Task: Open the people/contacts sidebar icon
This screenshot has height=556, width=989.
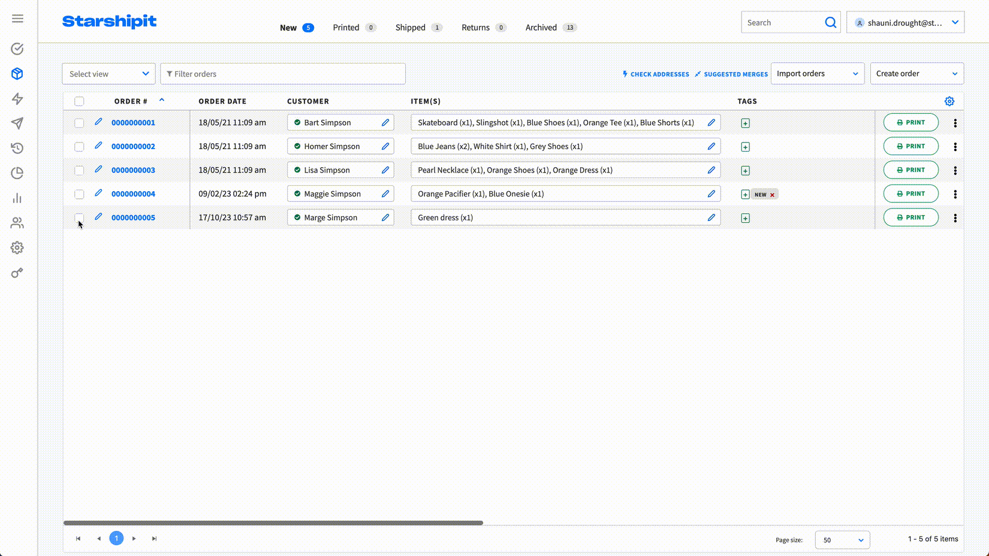Action: tap(17, 223)
